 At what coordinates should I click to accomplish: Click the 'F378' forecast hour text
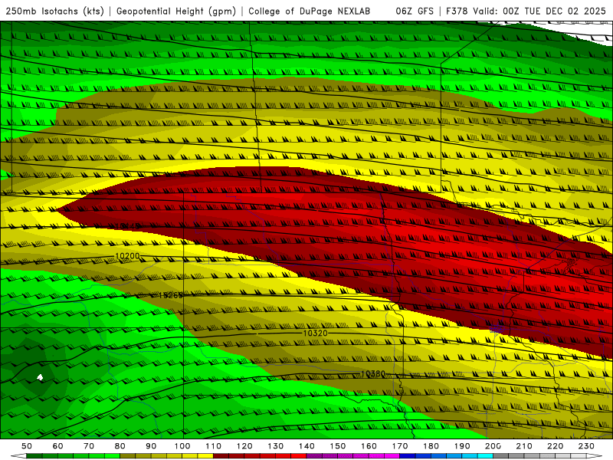tap(457, 11)
